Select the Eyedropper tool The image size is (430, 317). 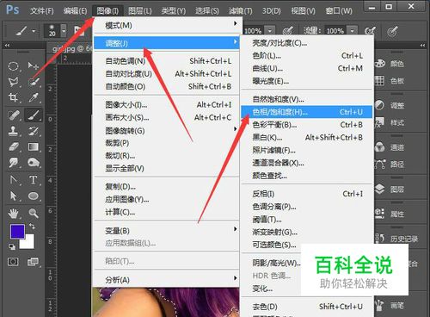pyautogui.click(x=34, y=97)
